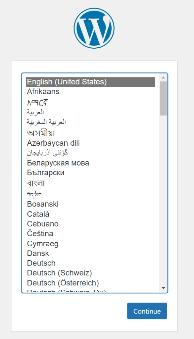Screen dimensions: 194x339
Task: Click the scrollbar down arrow
Action: (163, 288)
